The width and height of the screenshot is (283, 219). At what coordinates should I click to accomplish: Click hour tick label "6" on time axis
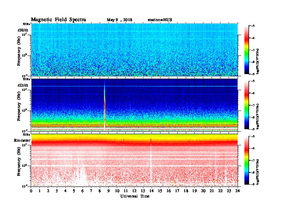pyautogui.click(x=83, y=191)
